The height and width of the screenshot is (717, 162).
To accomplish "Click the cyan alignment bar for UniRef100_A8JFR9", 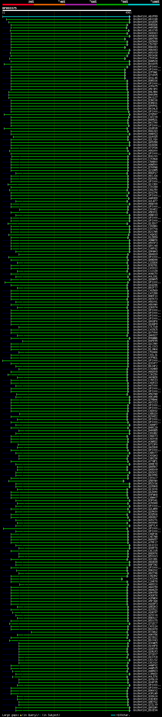I will point(67,17).
